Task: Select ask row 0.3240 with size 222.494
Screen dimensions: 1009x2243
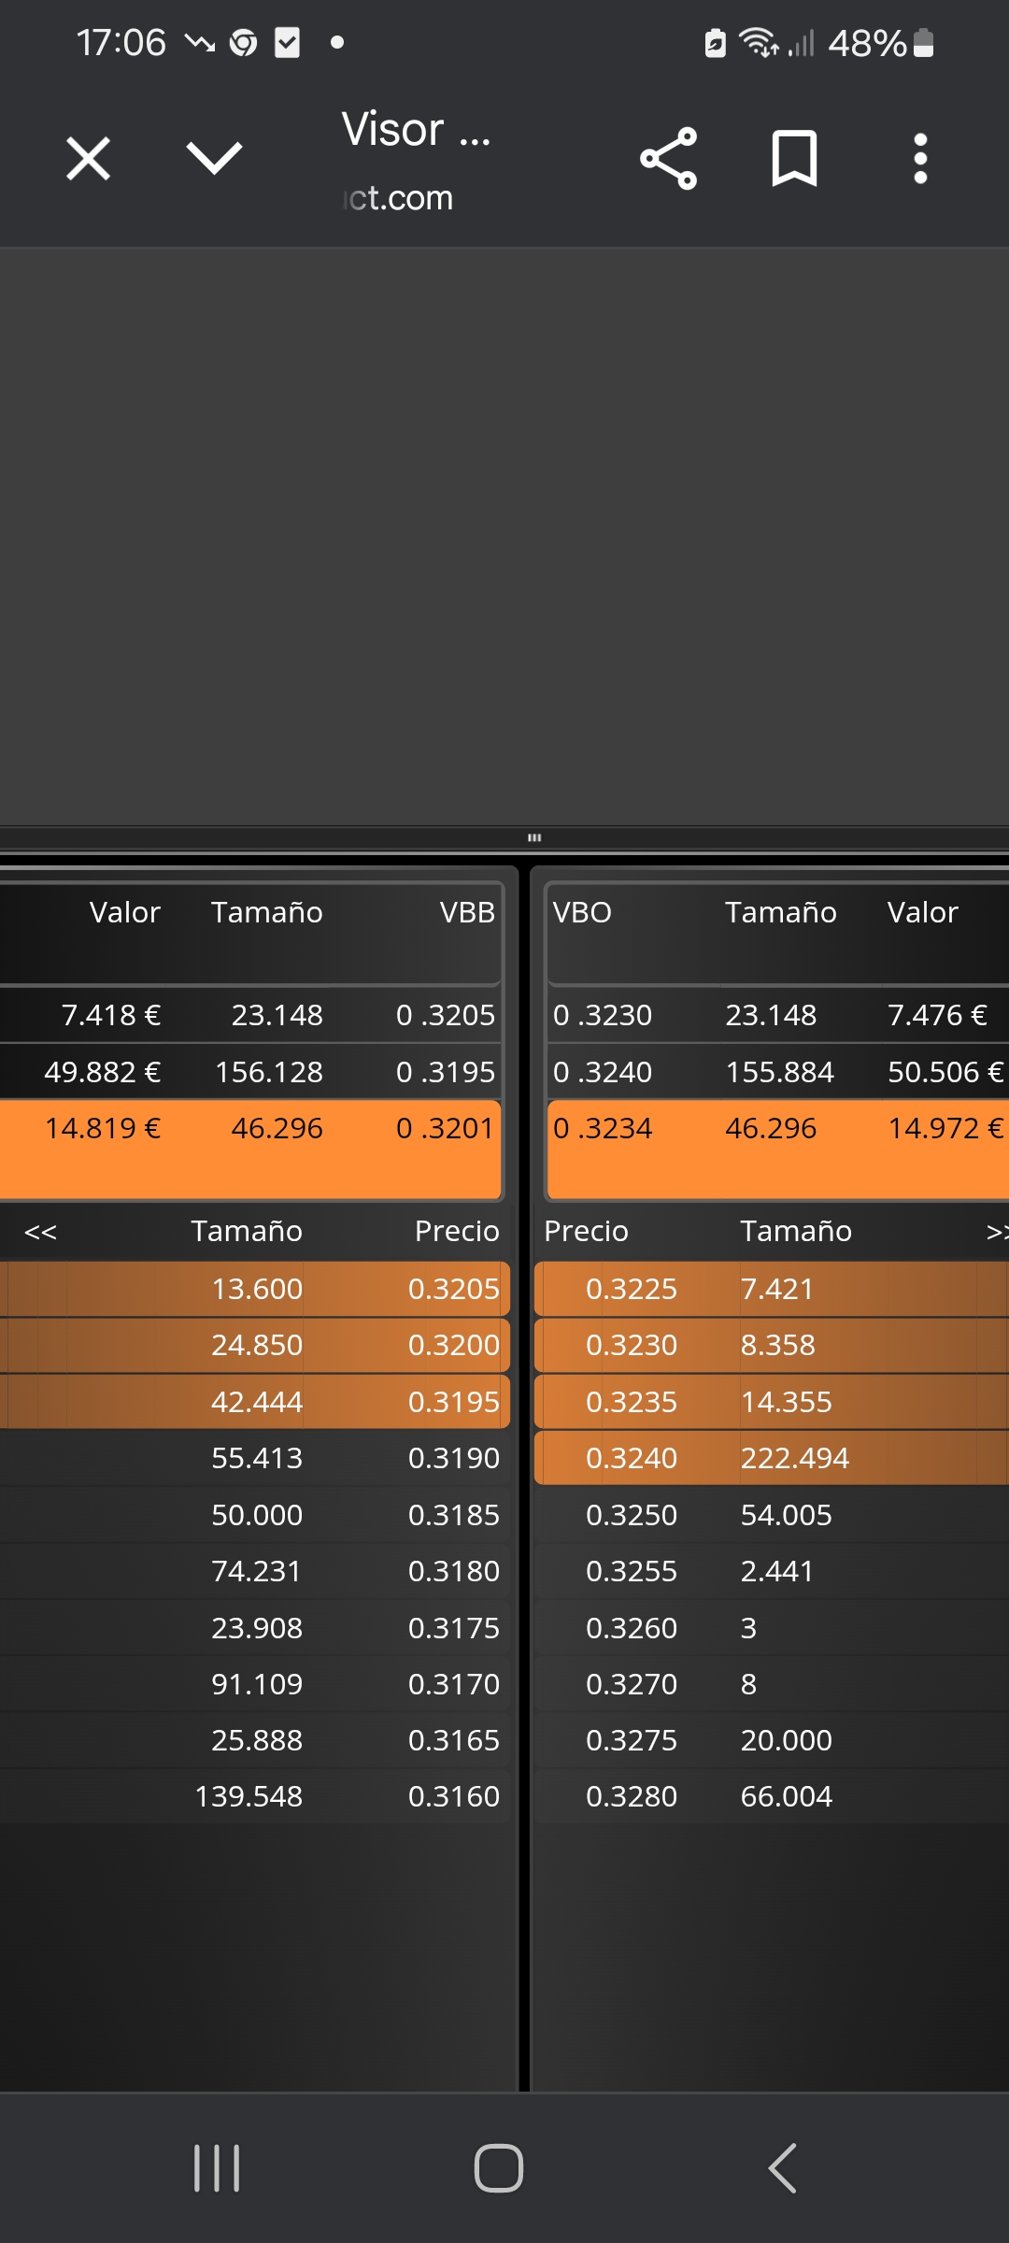Action: click(x=772, y=1458)
